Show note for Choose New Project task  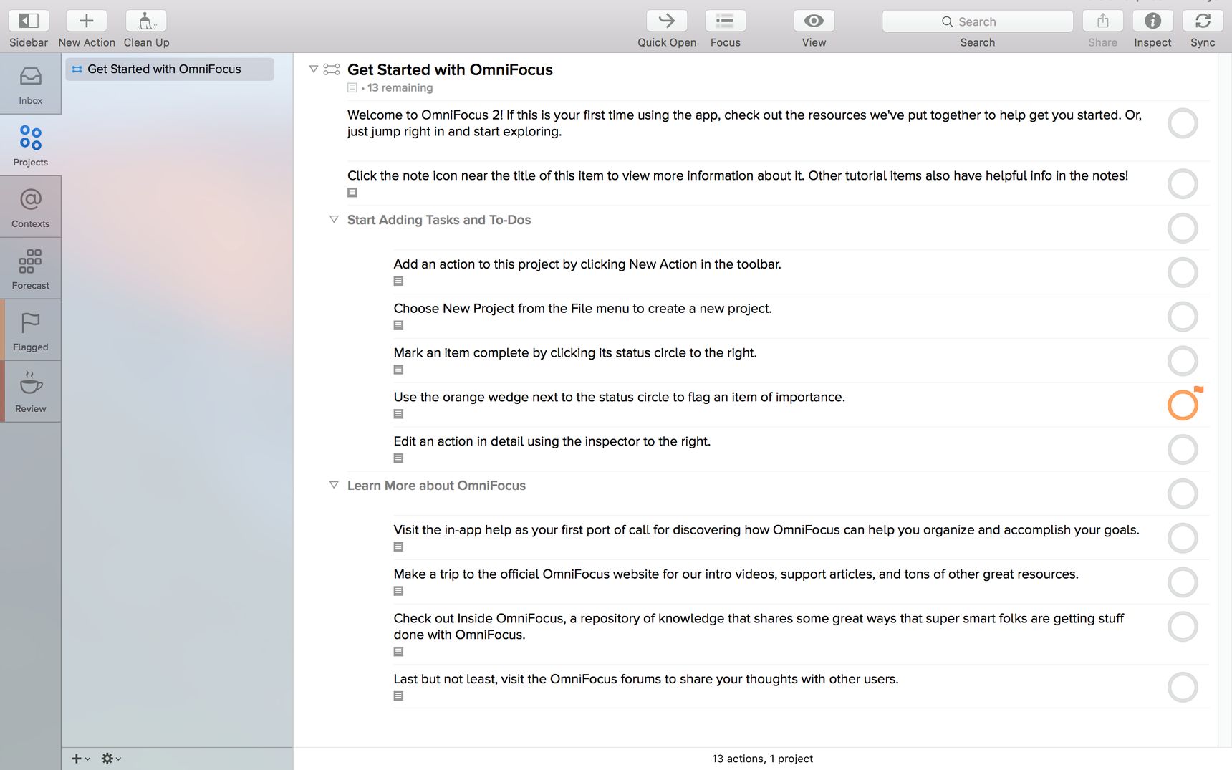pyautogui.click(x=398, y=325)
